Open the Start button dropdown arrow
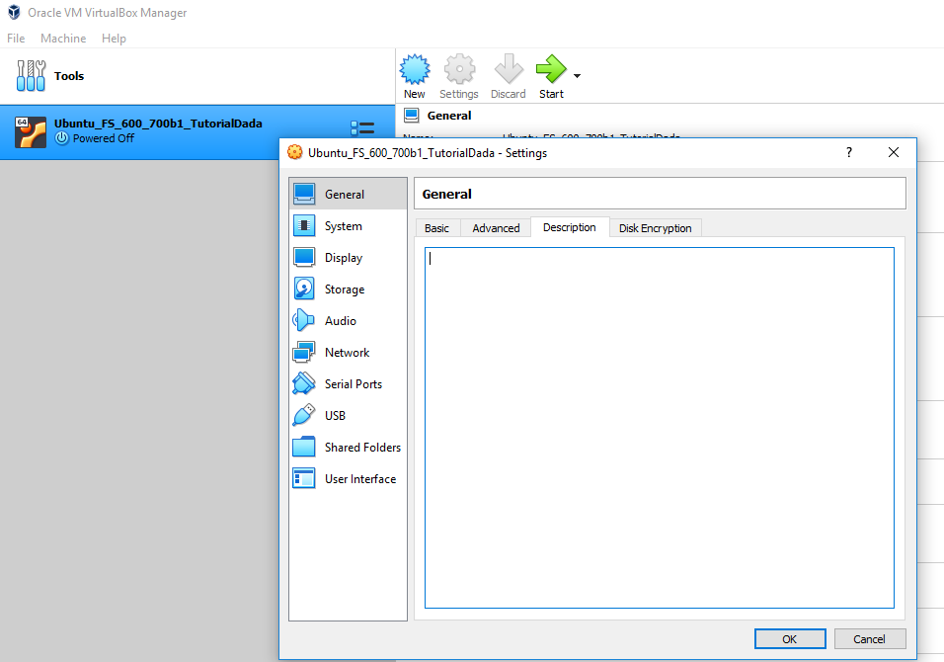Screen dimensions: 944x662 coord(577,76)
